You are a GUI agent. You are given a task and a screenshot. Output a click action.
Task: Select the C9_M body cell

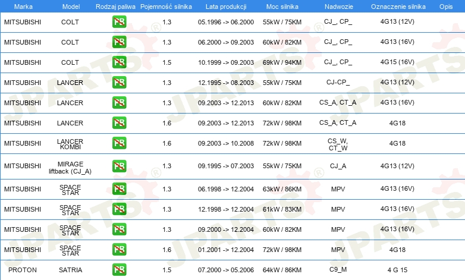338,270
